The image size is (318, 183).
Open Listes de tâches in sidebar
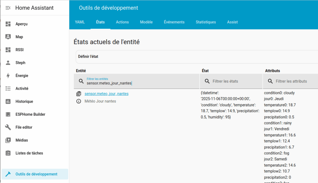pyautogui.click(x=29, y=153)
